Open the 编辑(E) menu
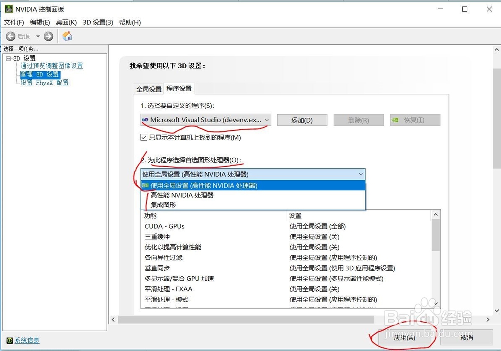 pyautogui.click(x=40, y=22)
